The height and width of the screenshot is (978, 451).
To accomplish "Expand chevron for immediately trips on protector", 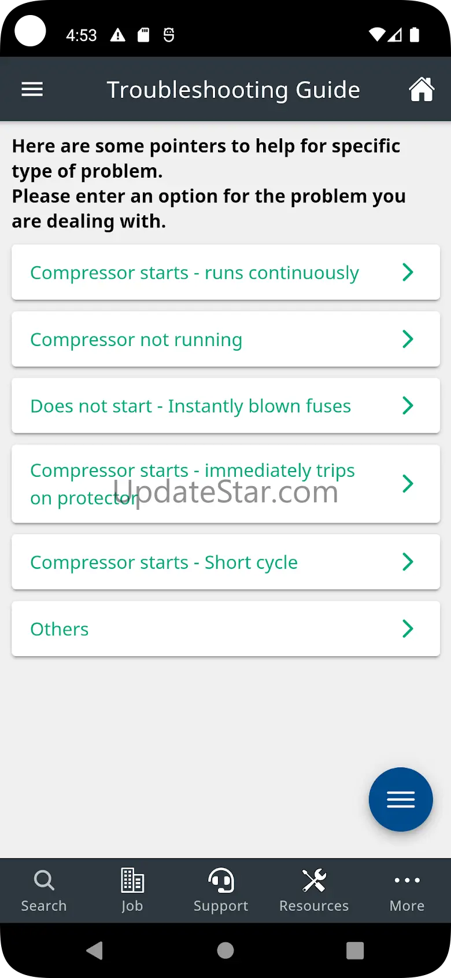I will tap(408, 484).
